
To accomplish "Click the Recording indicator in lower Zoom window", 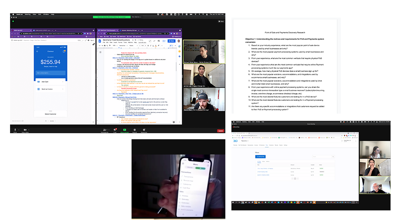I will point(236,127).
